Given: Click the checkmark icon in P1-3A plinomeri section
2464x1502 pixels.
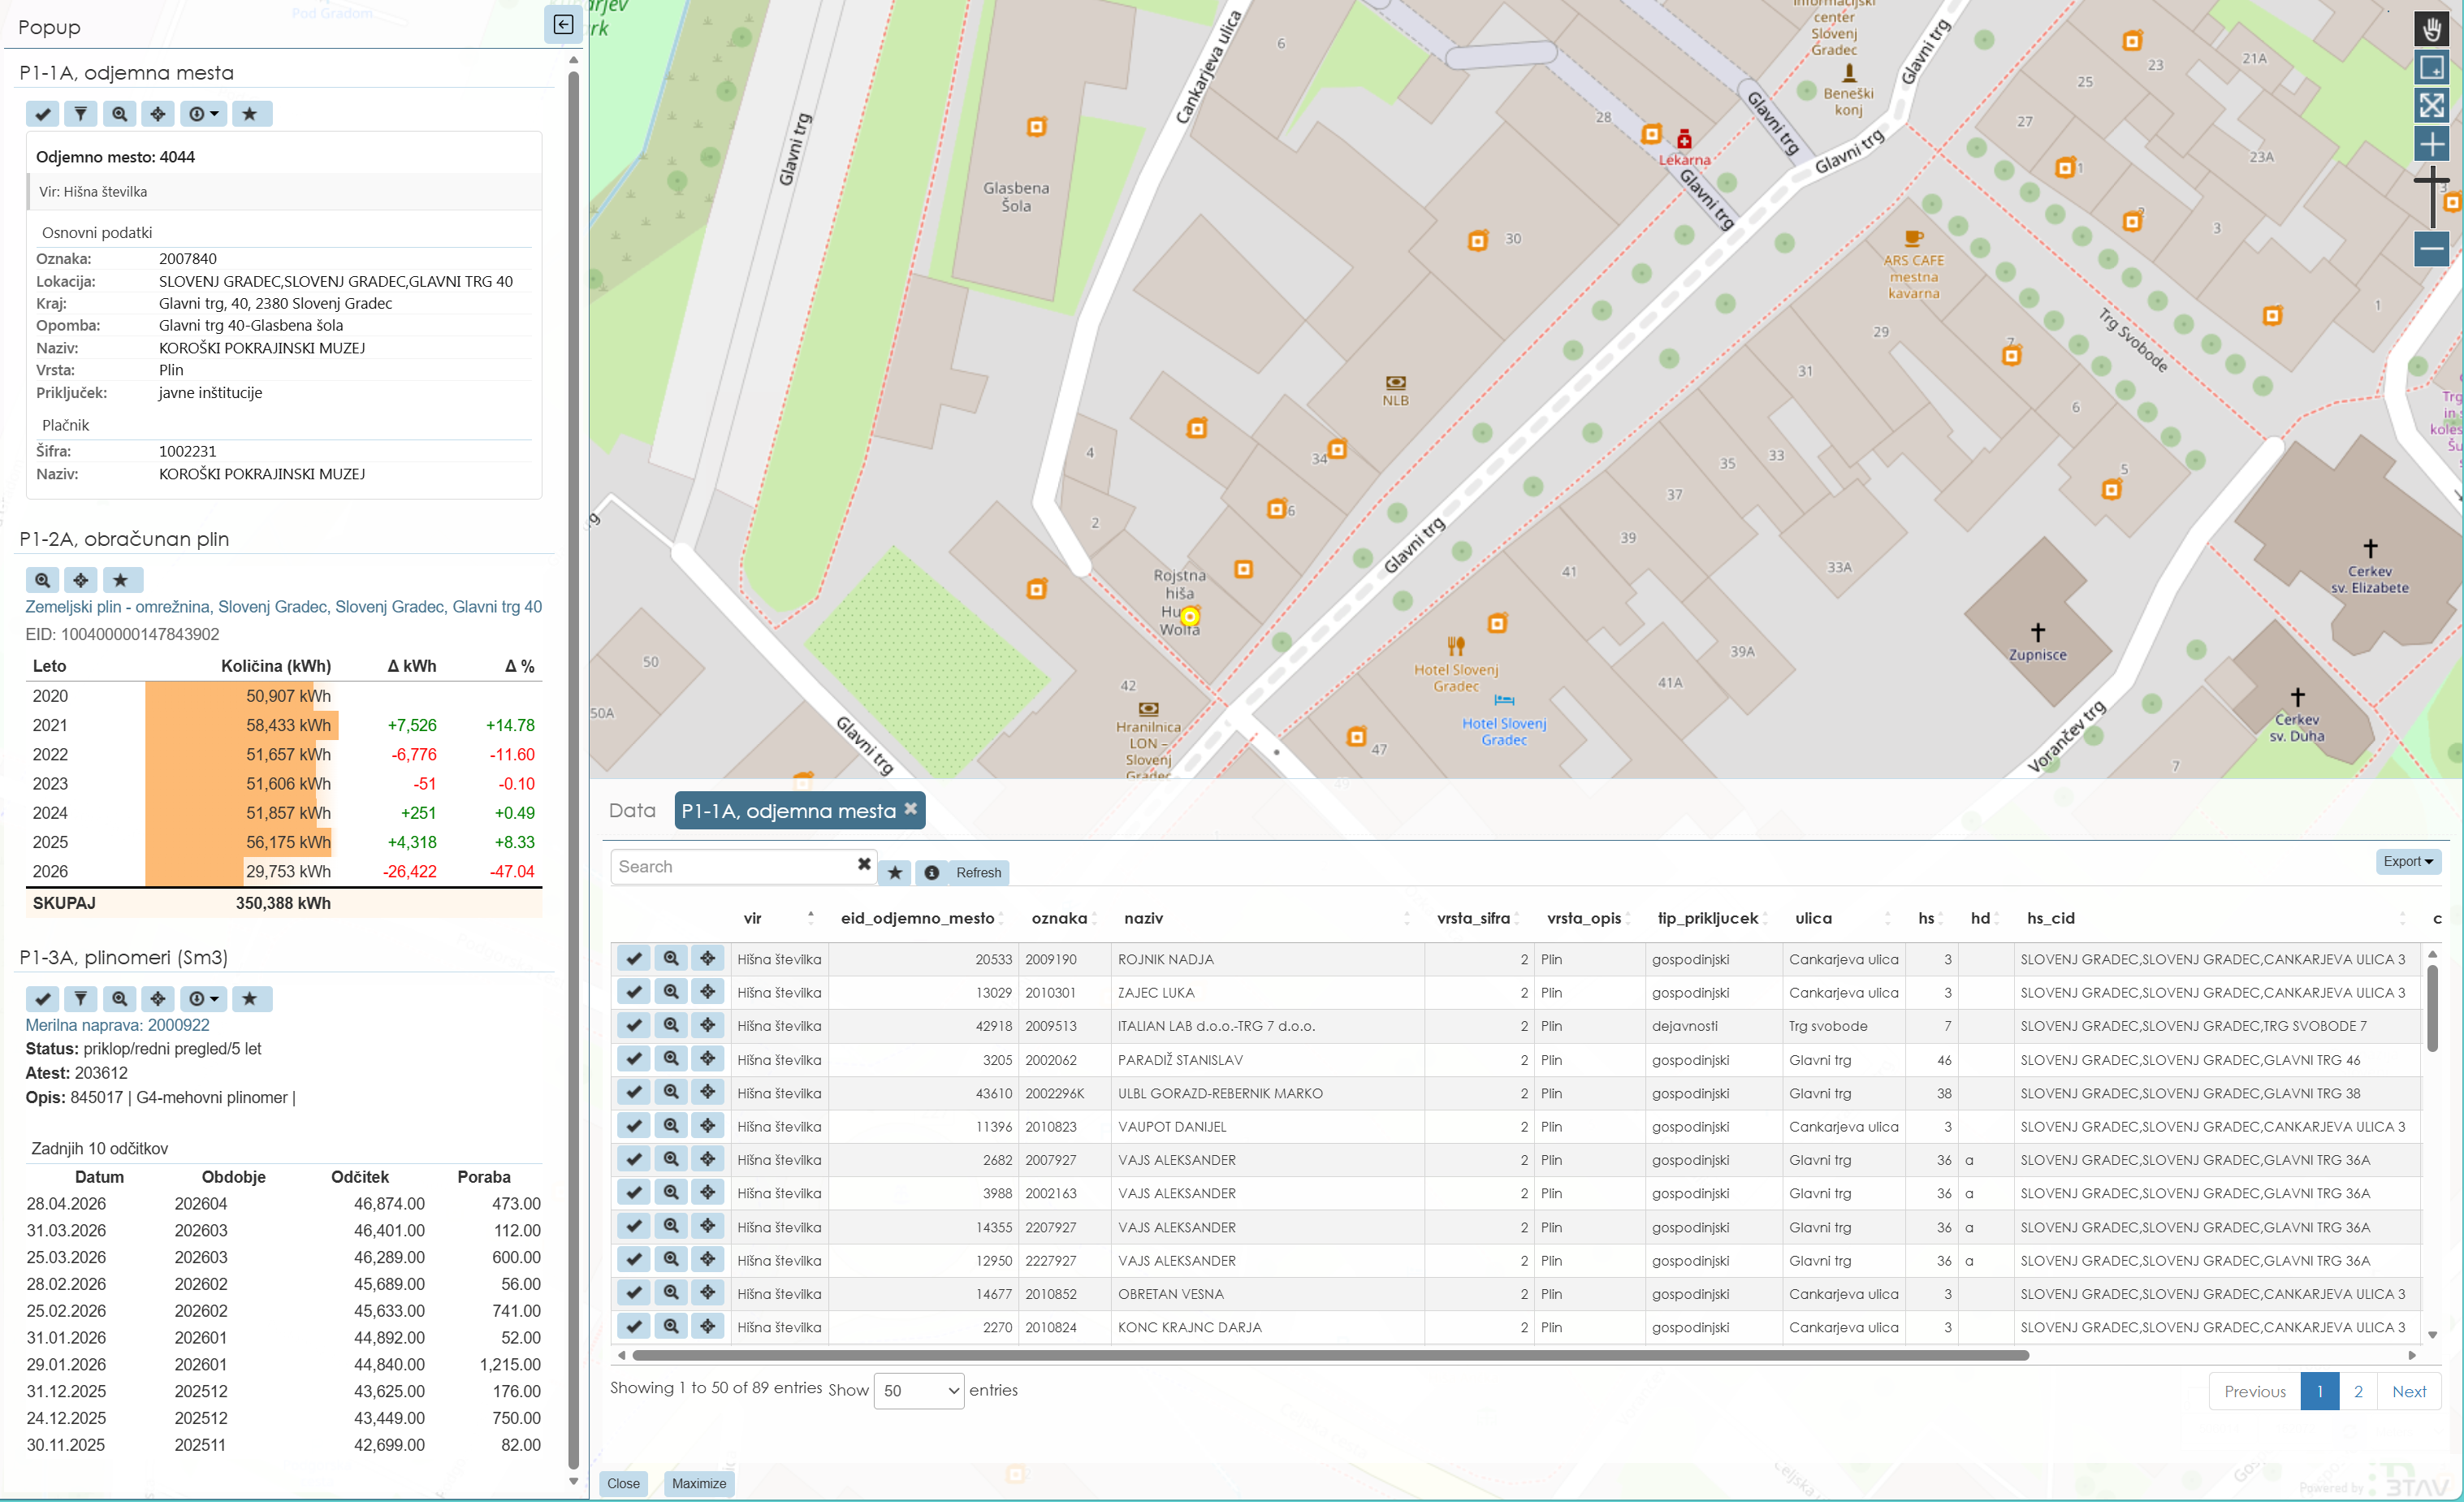Looking at the screenshot, I should pos(43,998).
